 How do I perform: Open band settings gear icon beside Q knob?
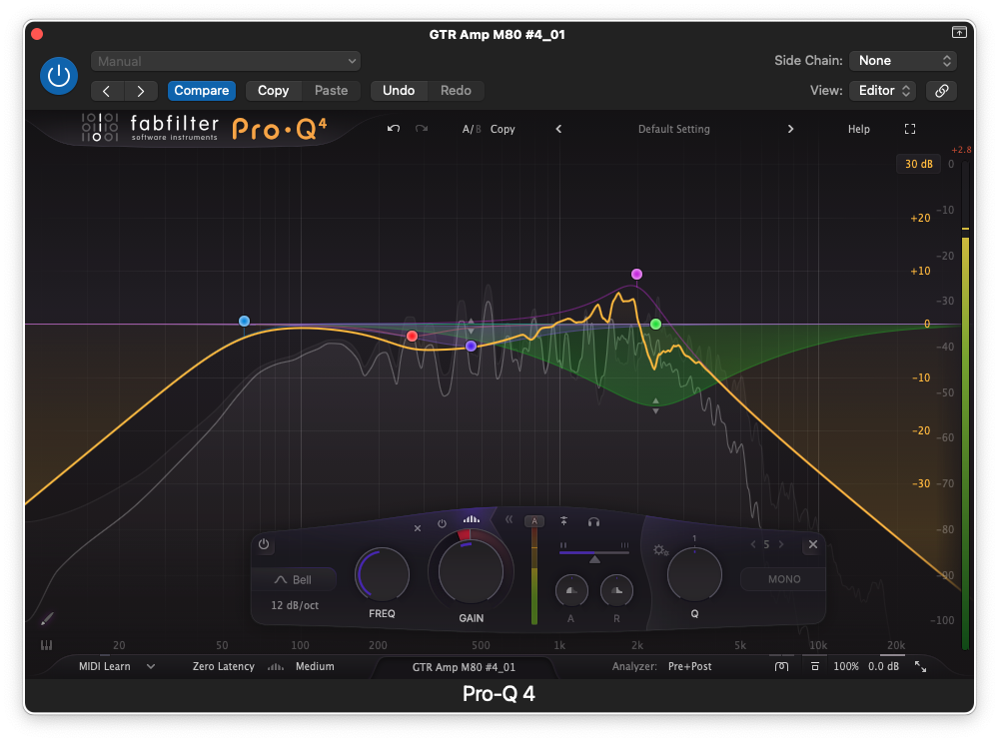(x=659, y=550)
